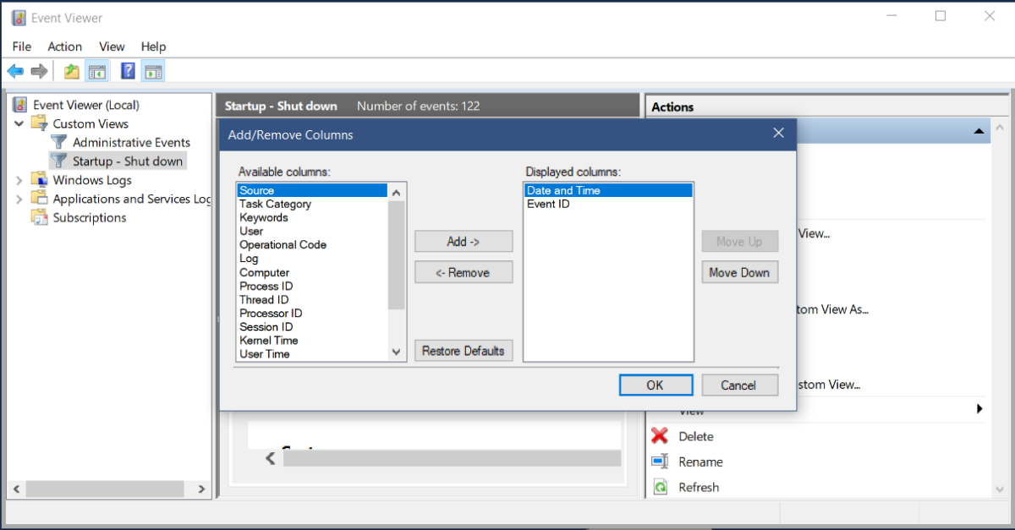Screen dimensions: 1015x530
Task: Expand Applications and Services Logs node
Action: tap(19, 199)
